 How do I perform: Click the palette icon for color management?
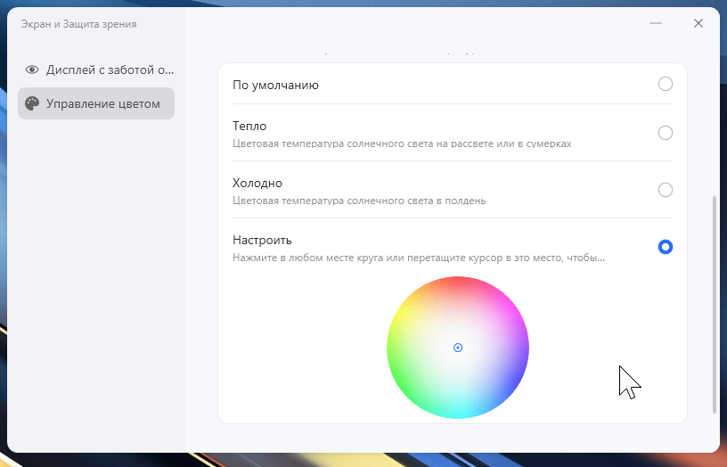coord(32,103)
